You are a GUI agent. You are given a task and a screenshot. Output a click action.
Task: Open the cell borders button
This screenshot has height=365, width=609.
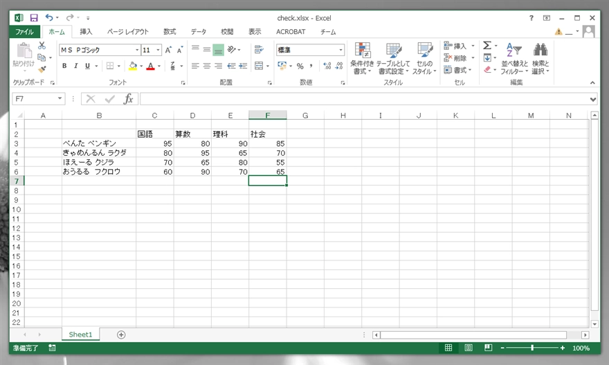coord(110,66)
